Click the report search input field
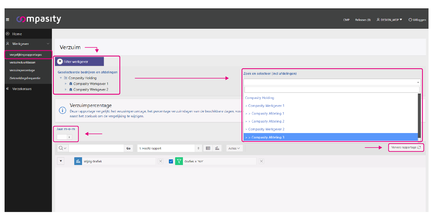 96,148
